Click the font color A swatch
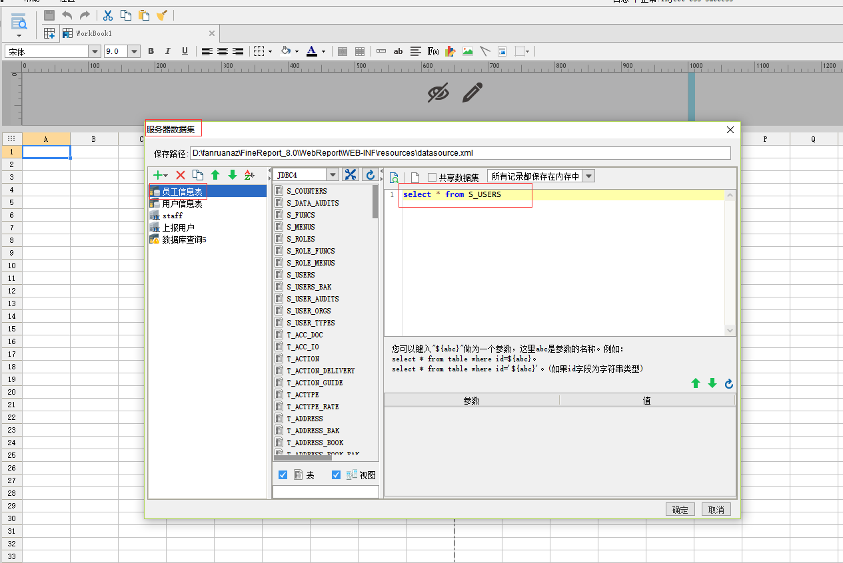The height and width of the screenshot is (563, 843). click(312, 51)
